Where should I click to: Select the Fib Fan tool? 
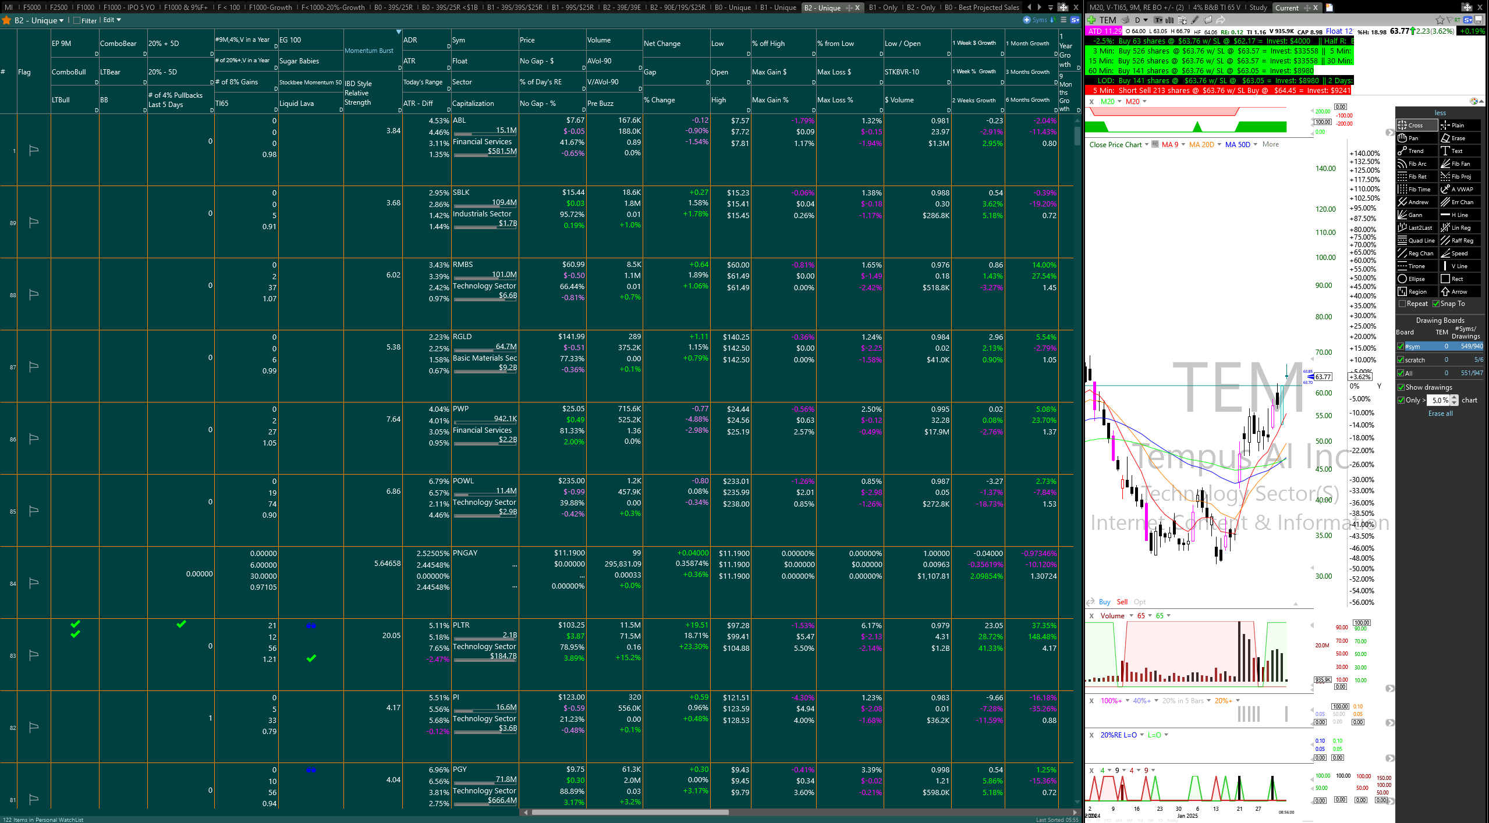coord(1459,163)
